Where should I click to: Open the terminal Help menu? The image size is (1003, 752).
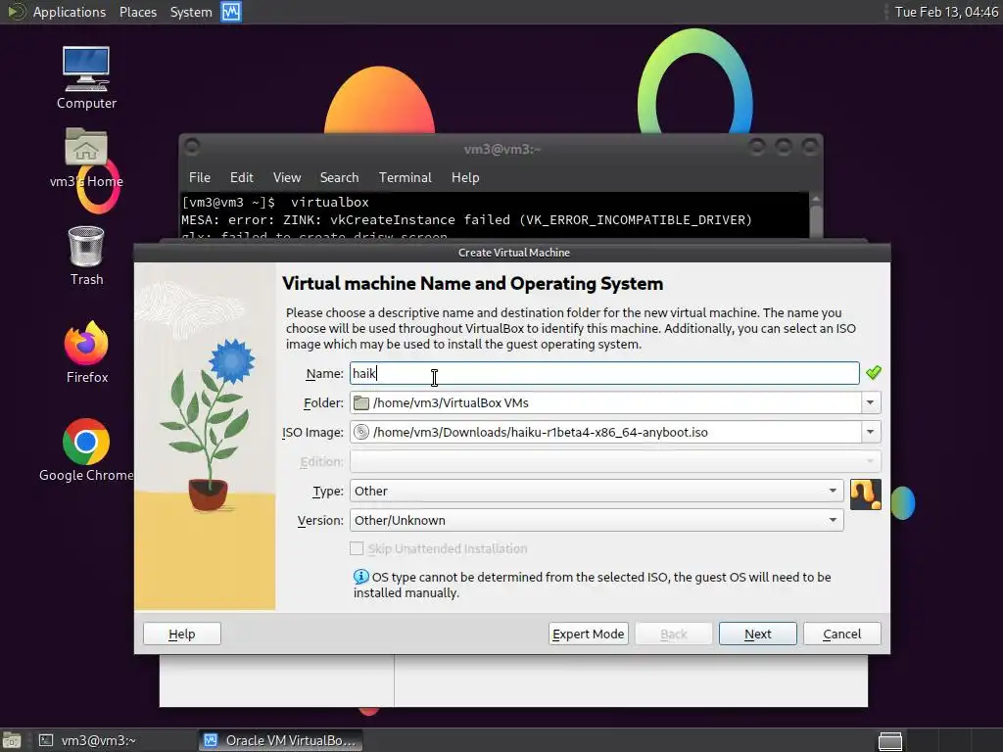coord(465,177)
